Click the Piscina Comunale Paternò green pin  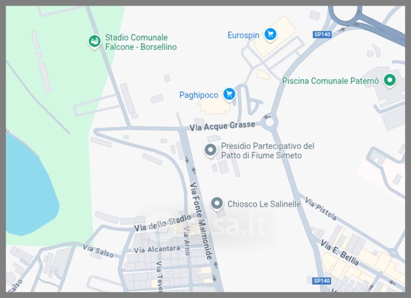point(389,80)
